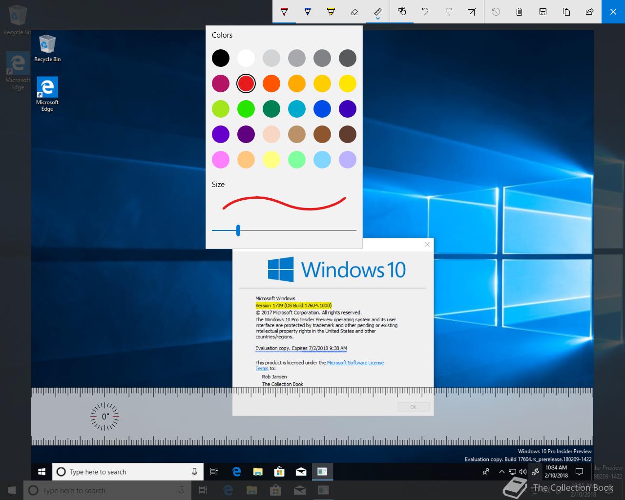
Task: Pick the darkest brown swatch
Action: click(348, 134)
